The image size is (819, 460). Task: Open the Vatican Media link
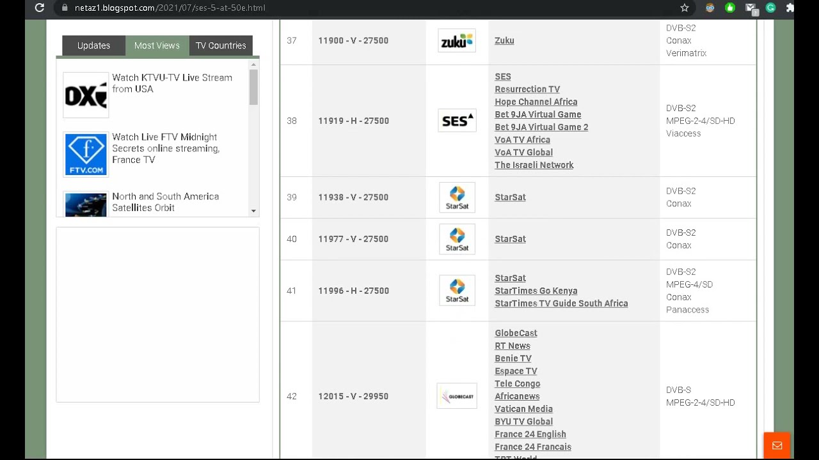[x=523, y=409]
